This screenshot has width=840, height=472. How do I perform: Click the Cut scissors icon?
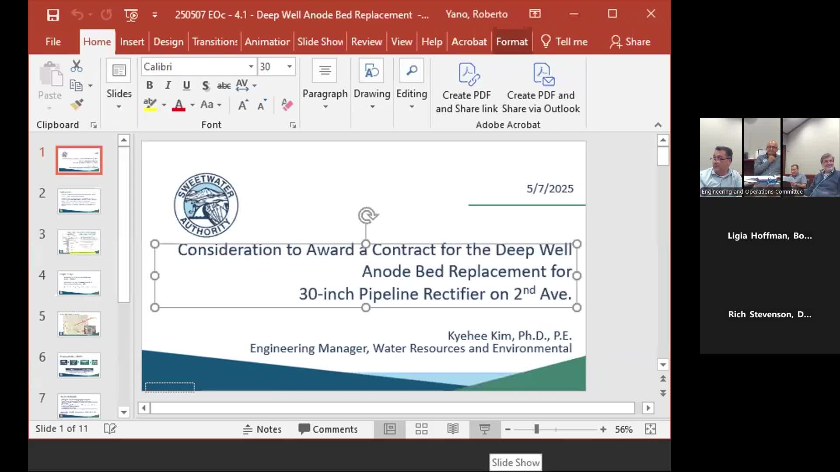pyautogui.click(x=77, y=66)
